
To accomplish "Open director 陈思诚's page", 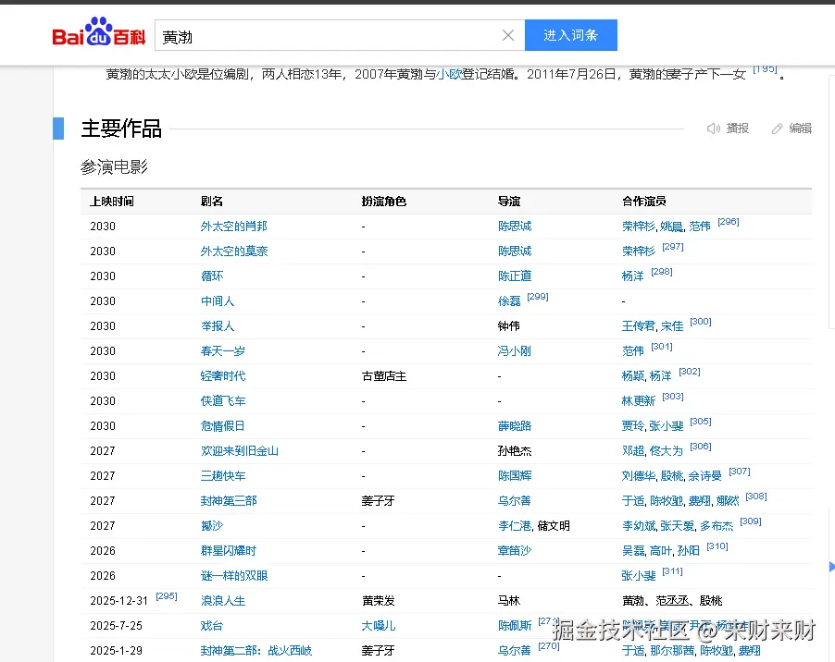I will click(x=514, y=226).
